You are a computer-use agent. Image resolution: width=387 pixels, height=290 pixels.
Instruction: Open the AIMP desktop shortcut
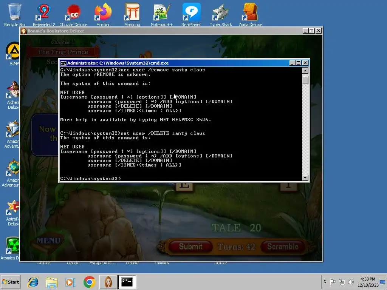click(13, 53)
